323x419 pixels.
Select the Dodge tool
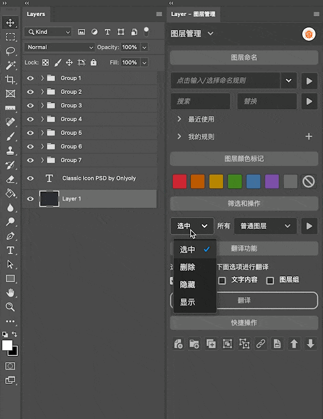[x=10, y=222]
